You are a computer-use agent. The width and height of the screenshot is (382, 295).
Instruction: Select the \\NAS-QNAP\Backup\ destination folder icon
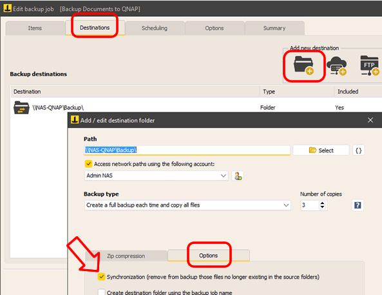[x=21, y=108]
